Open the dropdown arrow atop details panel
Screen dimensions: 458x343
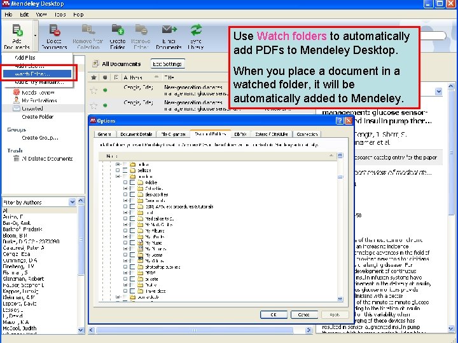[438, 91]
